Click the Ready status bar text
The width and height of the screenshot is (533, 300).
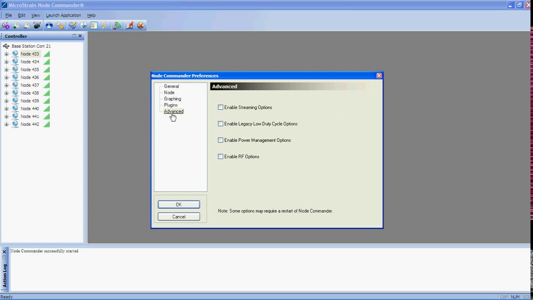(x=7, y=297)
